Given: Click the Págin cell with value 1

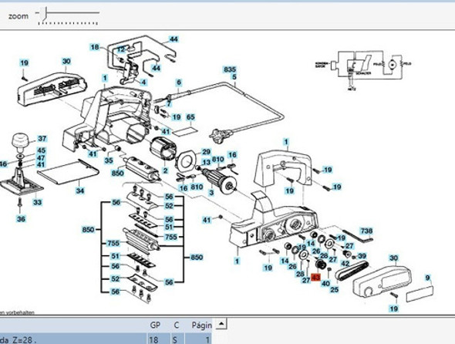Looking at the screenshot, I should (199, 339).
